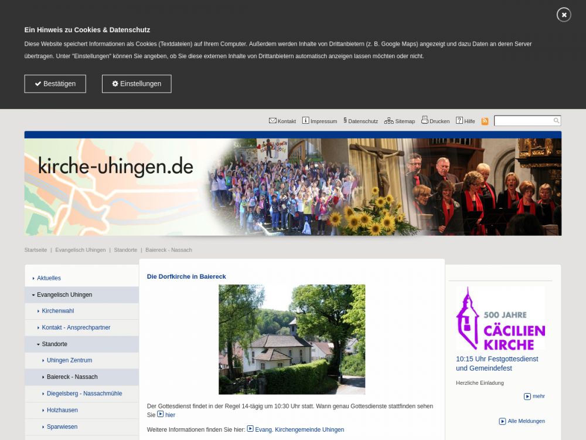The height and width of the screenshot is (440, 586).
Task: Open the Hilfe question mark link
Action: click(x=465, y=121)
